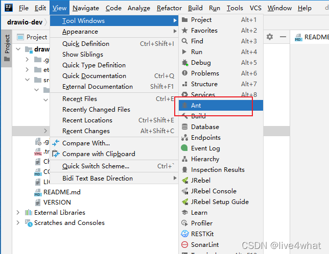Select Services in Tool Windows submenu
Viewport: 329px width, 254px height.
point(221,95)
